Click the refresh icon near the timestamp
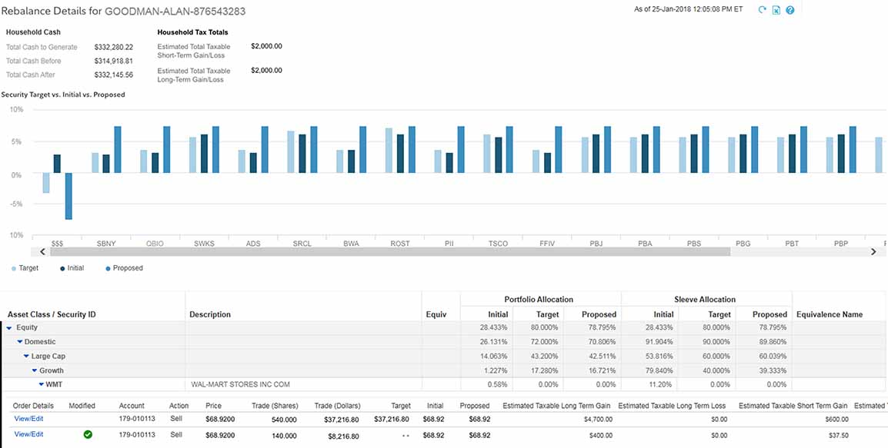 pos(762,10)
